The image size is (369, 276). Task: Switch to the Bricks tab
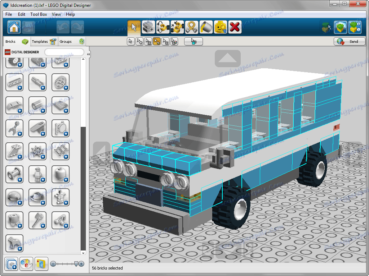17,42
